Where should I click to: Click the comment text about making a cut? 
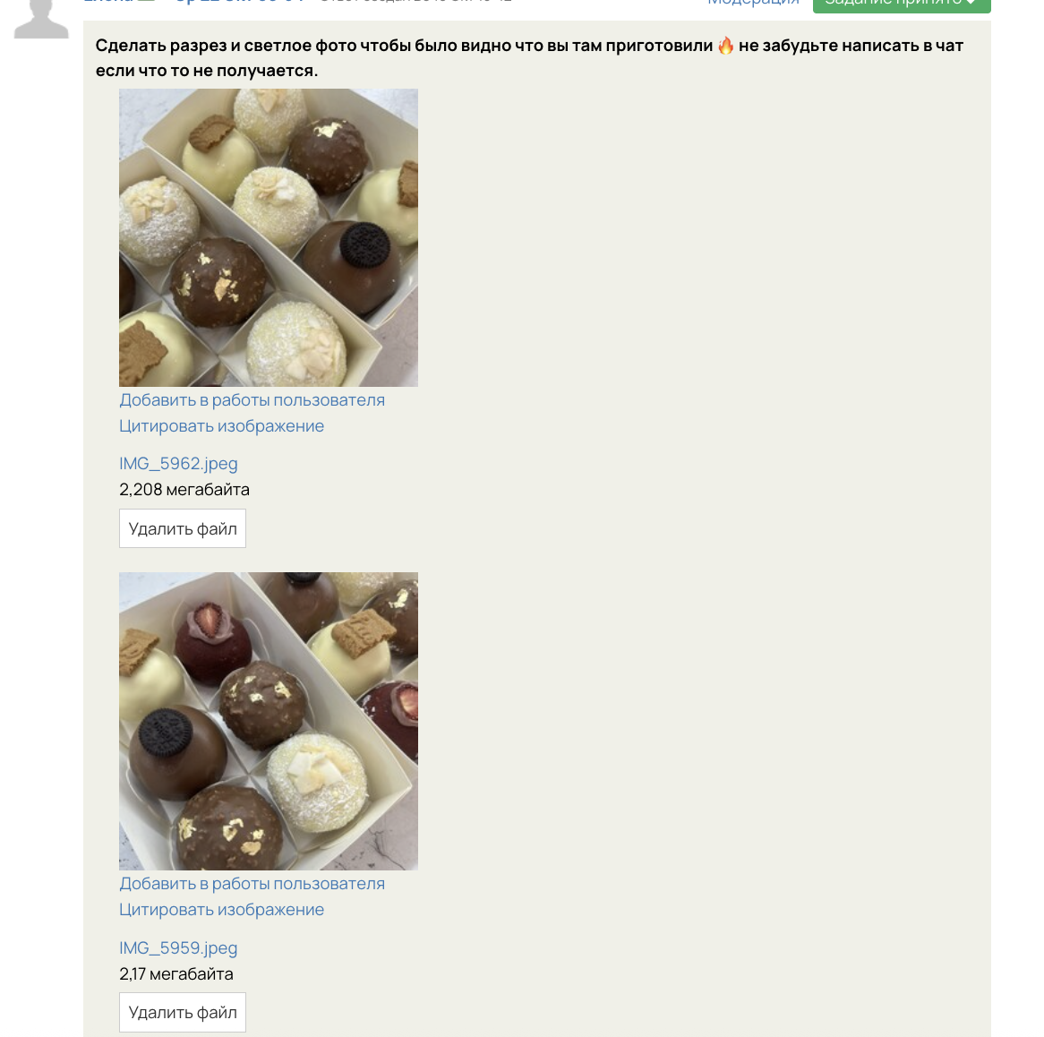tap(529, 58)
